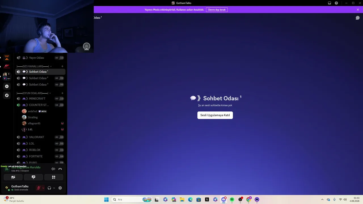The image size is (363, 204).
Task: Open Google Chrome from the taskbar
Action: [248, 199]
